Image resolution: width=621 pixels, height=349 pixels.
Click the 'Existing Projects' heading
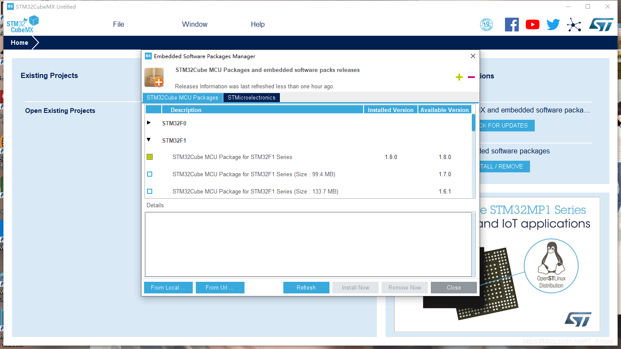49,75
